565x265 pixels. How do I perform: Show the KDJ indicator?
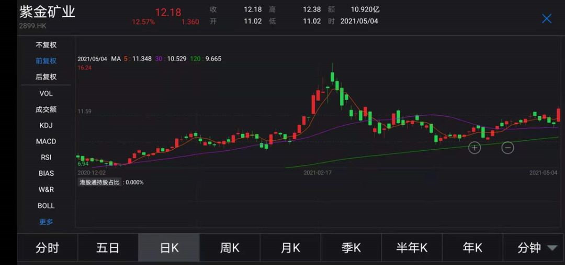(46, 126)
